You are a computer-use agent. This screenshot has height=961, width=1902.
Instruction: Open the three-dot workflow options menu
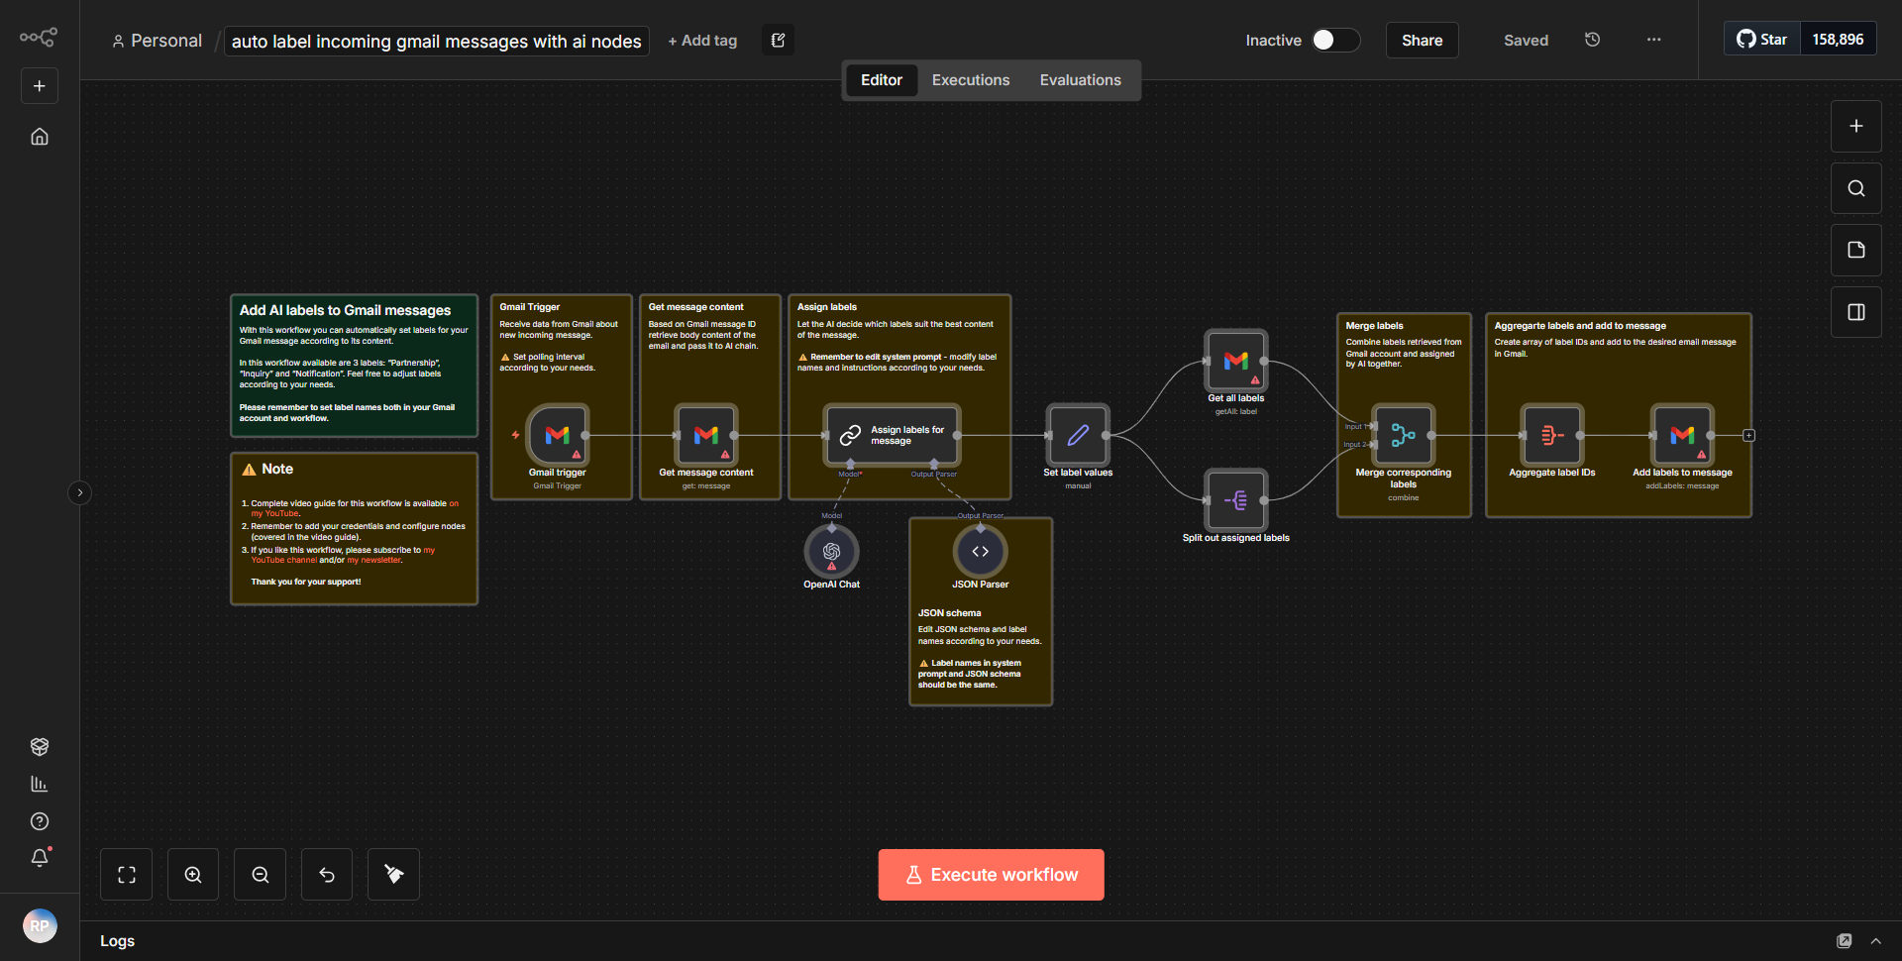(1652, 40)
